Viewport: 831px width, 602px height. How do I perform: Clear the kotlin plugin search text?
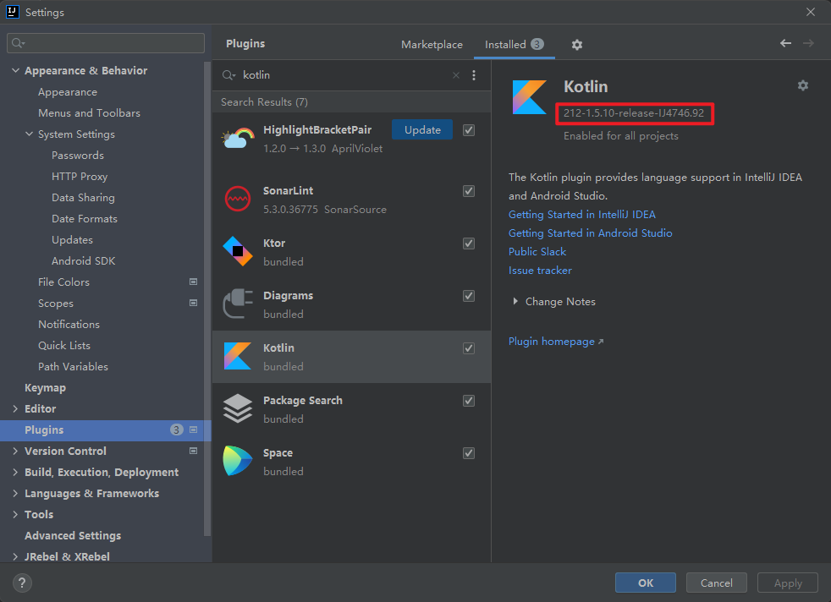pyautogui.click(x=456, y=75)
